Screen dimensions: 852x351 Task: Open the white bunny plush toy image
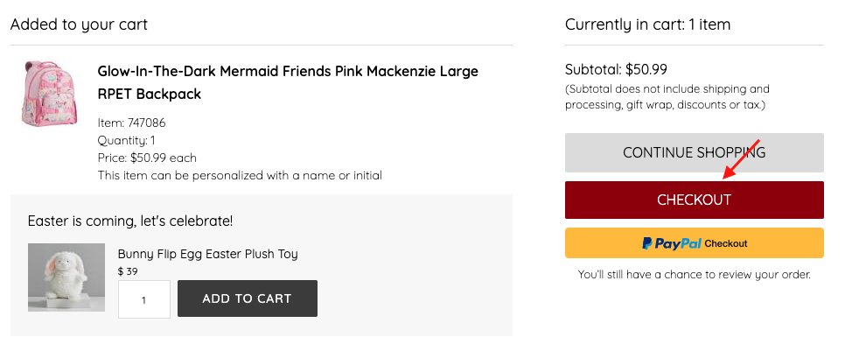coord(66,277)
